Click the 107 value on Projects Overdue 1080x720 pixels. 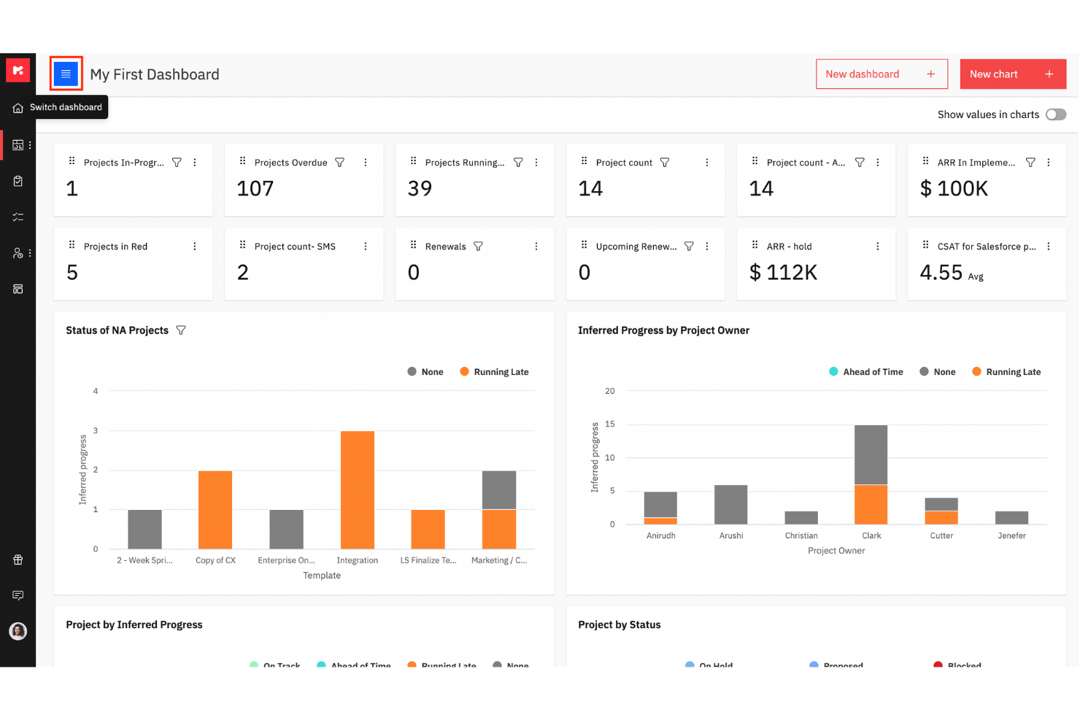click(255, 189)
